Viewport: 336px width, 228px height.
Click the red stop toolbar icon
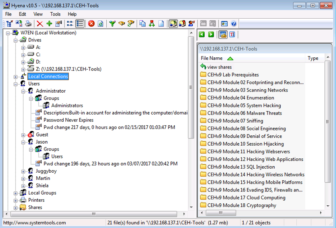(91, 23)
